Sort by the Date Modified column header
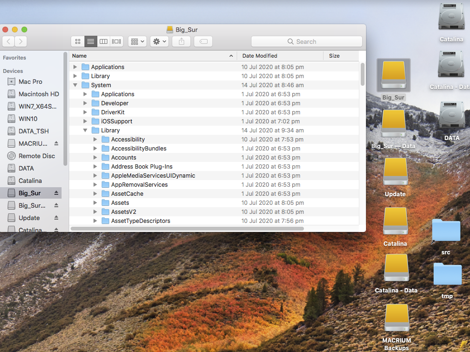This screenshot has width=470, height=352. 280,56
